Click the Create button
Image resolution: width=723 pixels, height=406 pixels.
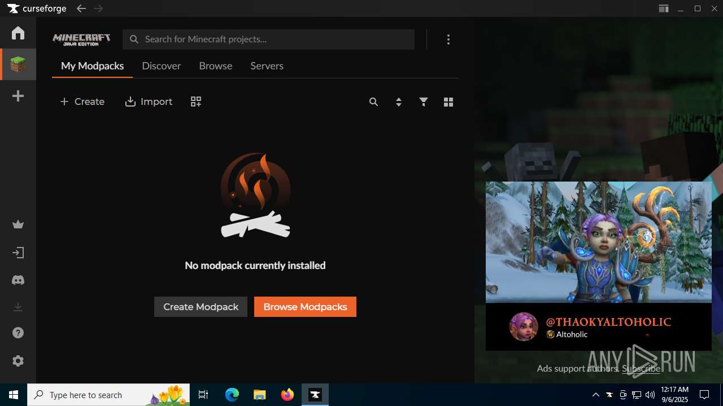coord(82,101)
